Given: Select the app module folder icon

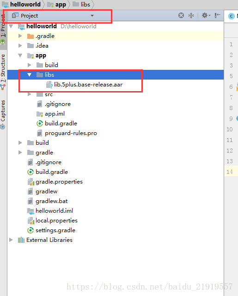Looking at the screenshot, I should pyautogui.click(x=31, y=55).
